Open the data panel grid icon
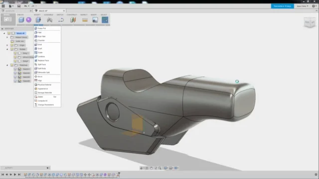Screen dimensions: 319x179 tap(3, 6)
